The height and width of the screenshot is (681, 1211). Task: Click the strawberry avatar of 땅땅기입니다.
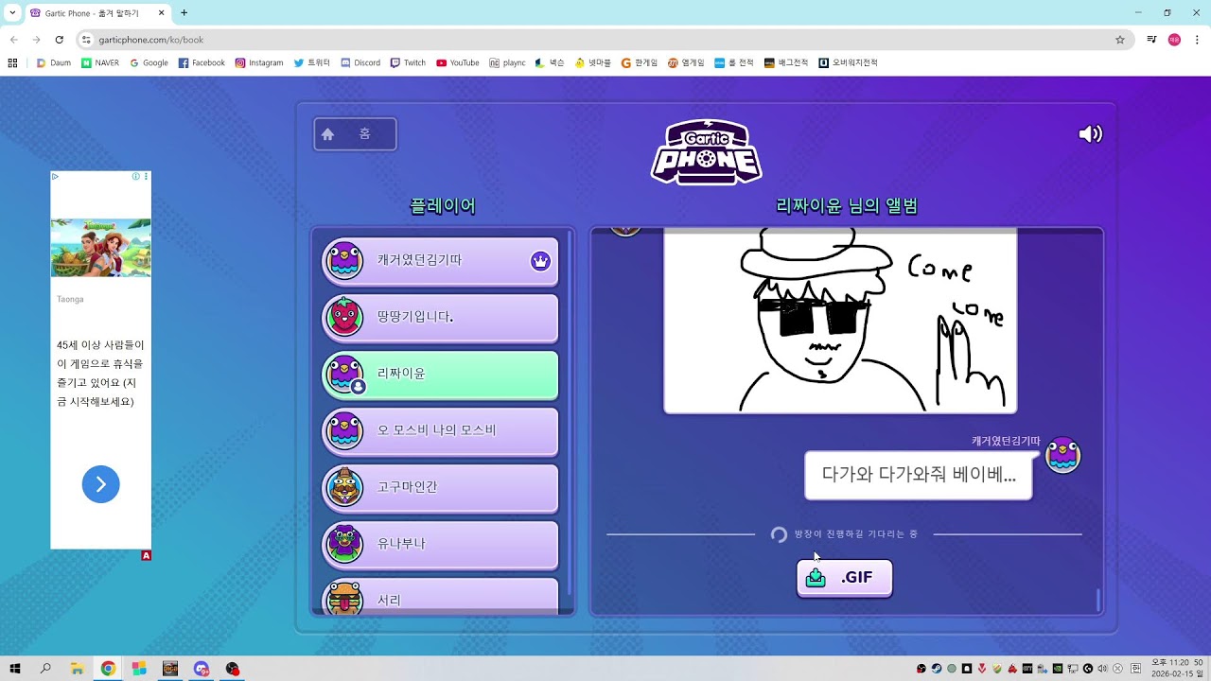[344, 317]
